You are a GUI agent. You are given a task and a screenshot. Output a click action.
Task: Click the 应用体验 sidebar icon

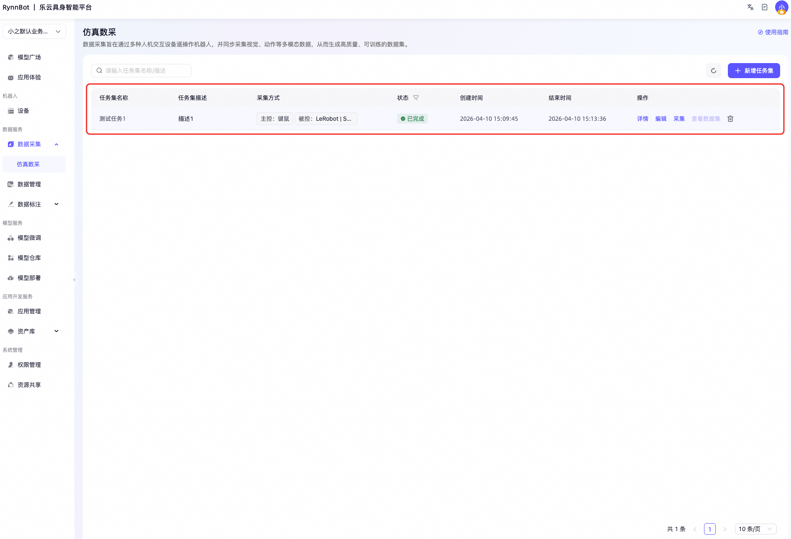(11, 77)
